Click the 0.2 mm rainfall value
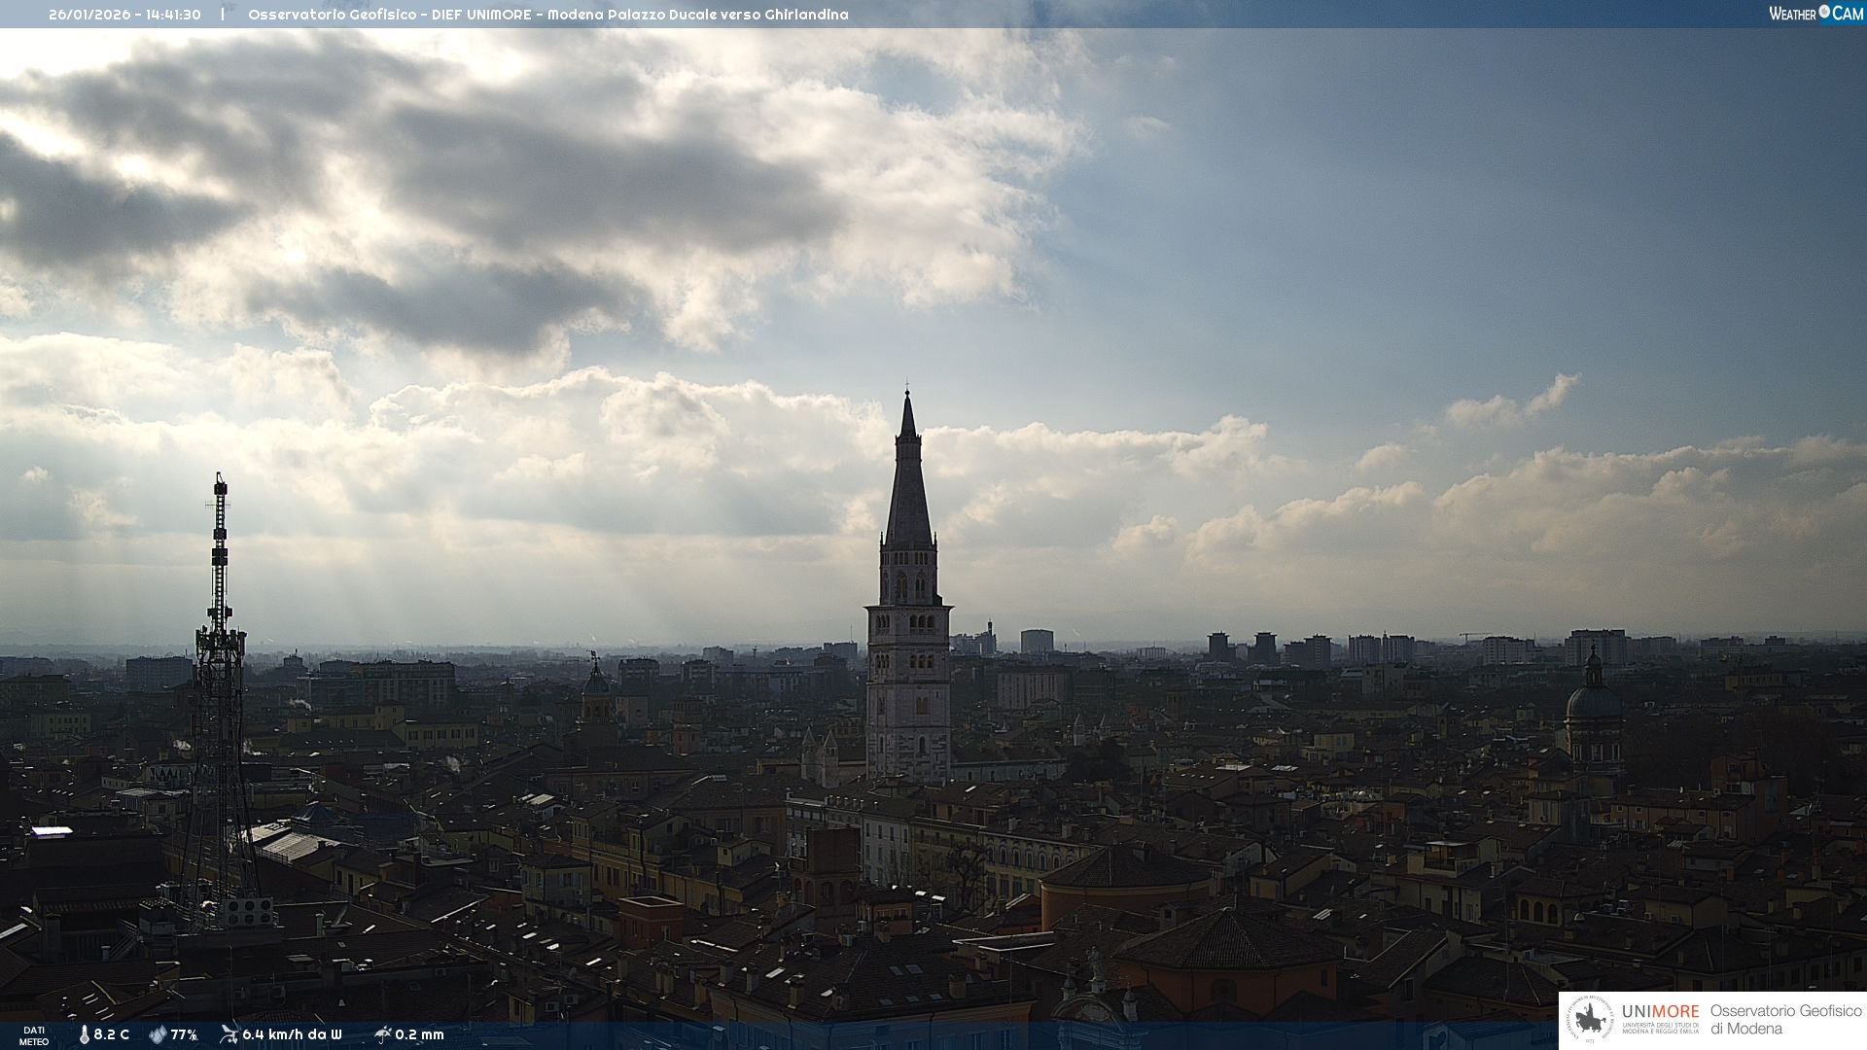1867x1050 pixels. (x=419, y=1035)
